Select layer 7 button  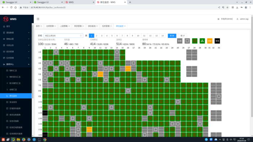pyautogui.click(x=122, y=36)
